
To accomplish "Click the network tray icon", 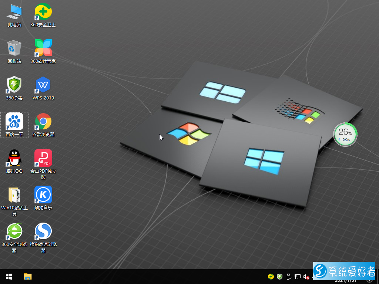I will pos(297,277).
